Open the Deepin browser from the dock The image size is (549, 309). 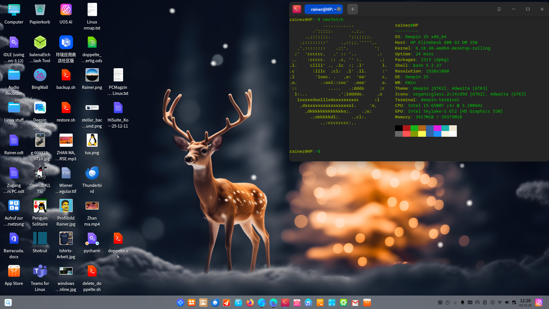click(x=262, y=302)
